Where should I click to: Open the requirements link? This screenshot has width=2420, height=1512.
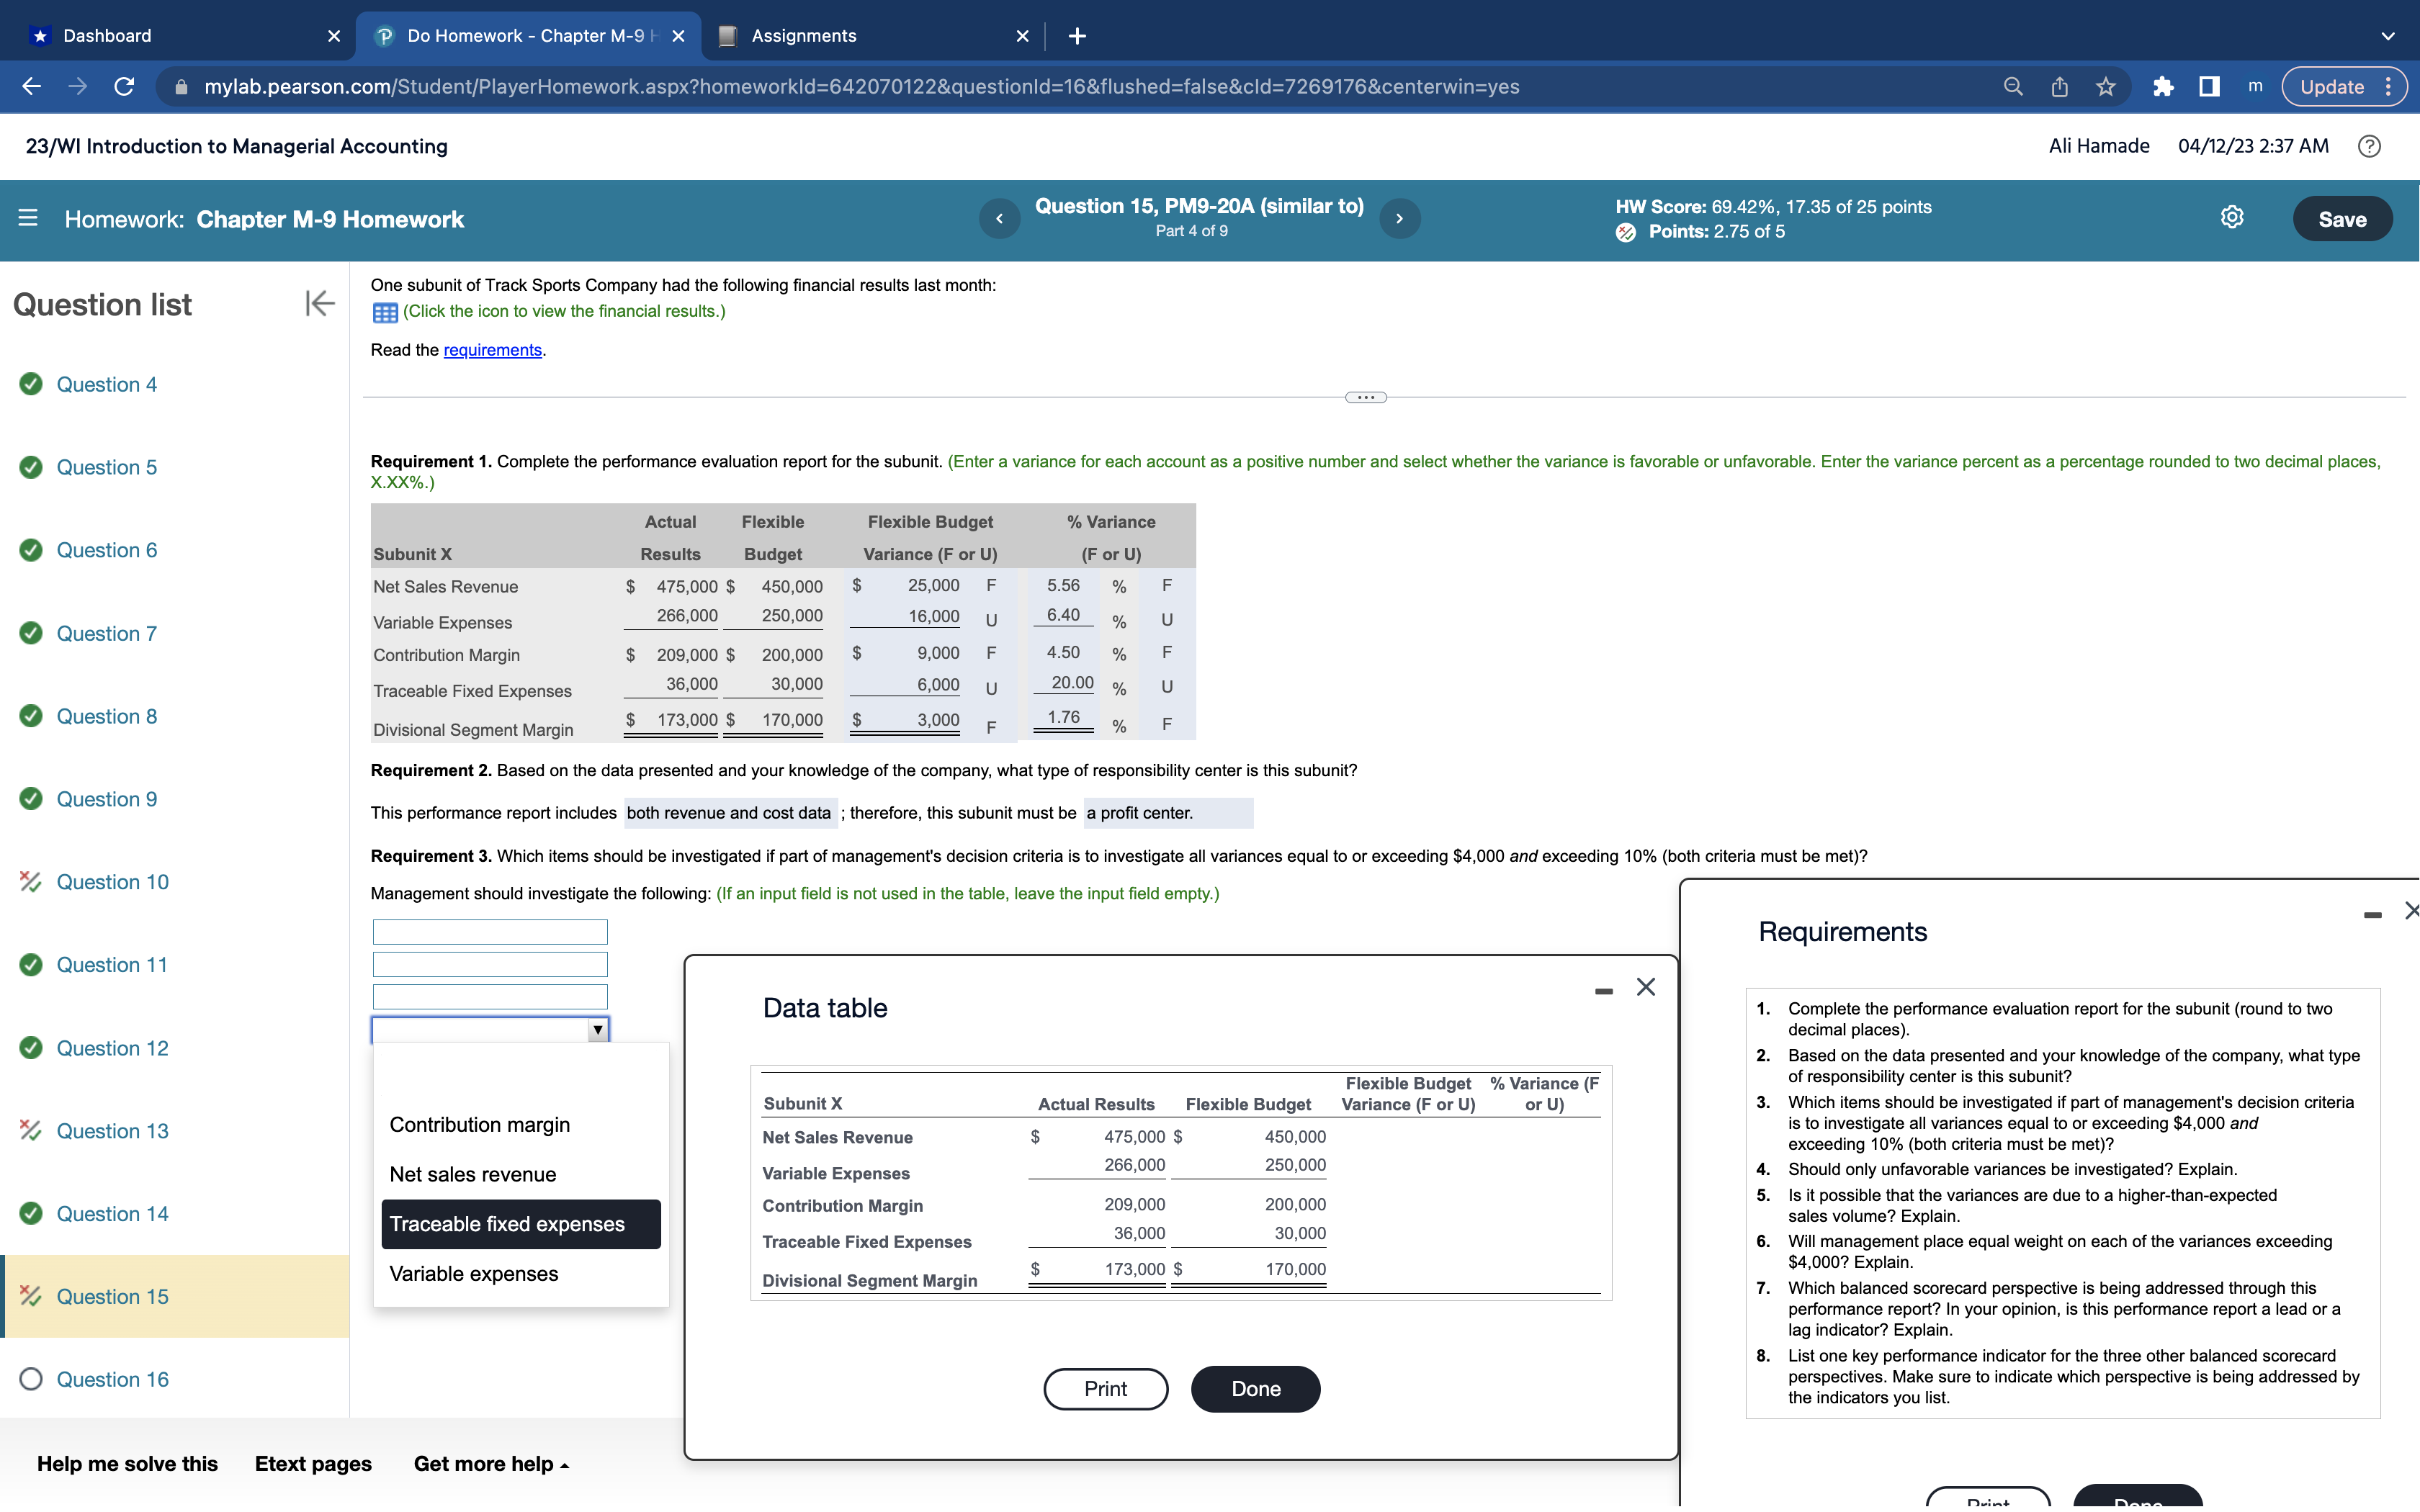(492, 350)
